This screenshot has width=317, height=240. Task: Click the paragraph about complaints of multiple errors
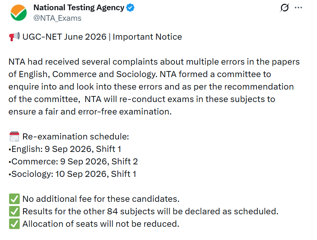coord(154,87)
